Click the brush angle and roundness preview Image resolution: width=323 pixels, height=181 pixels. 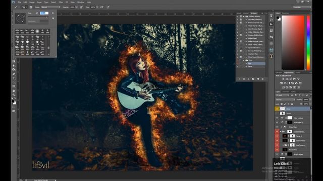[x=20, y=19]
